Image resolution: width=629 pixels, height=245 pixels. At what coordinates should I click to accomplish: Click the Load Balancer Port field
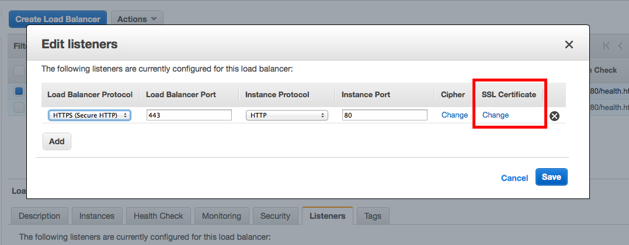(x=189, y=115)
